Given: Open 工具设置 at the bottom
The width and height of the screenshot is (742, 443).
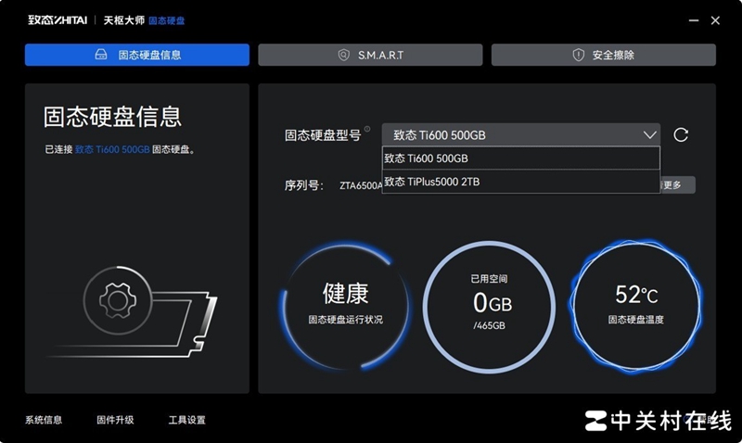Looking at the screenshot, I should click(x=187, y=420).
